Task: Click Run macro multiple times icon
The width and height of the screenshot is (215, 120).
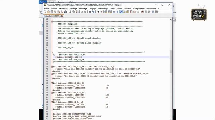Action: tap(153, 12)
